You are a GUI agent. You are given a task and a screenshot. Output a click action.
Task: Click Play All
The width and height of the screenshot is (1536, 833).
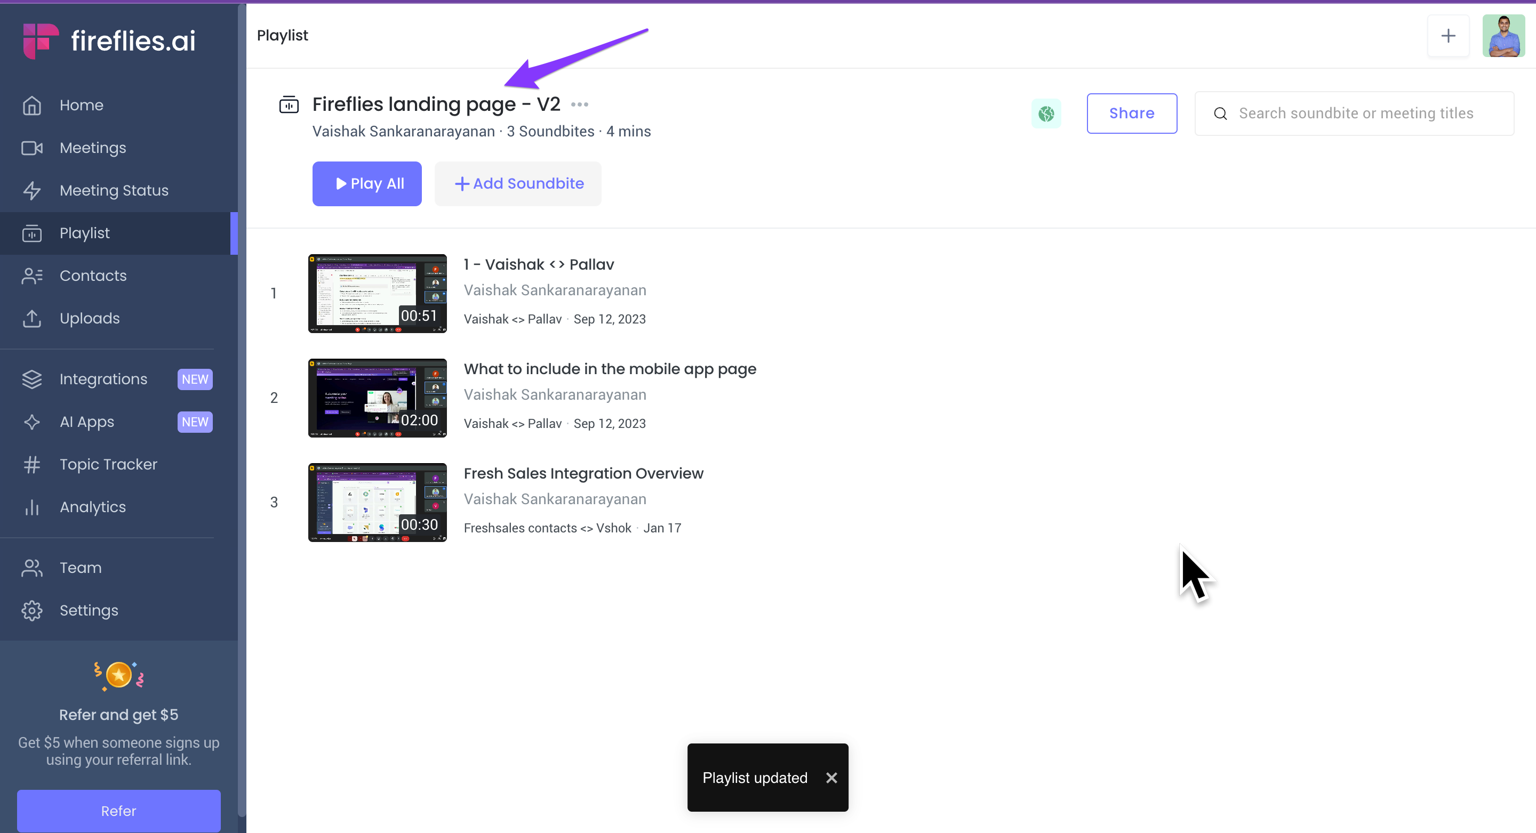click(x=367, y=183)
